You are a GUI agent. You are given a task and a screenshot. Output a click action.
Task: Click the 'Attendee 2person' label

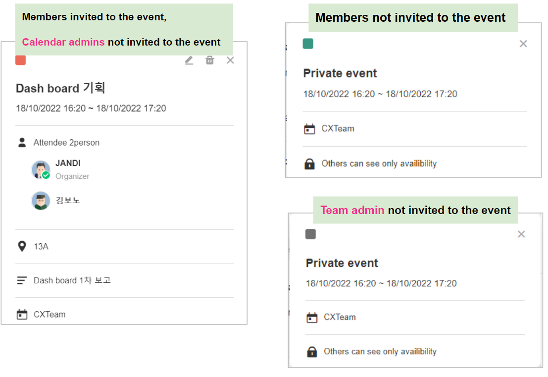(x=66, y=143)
